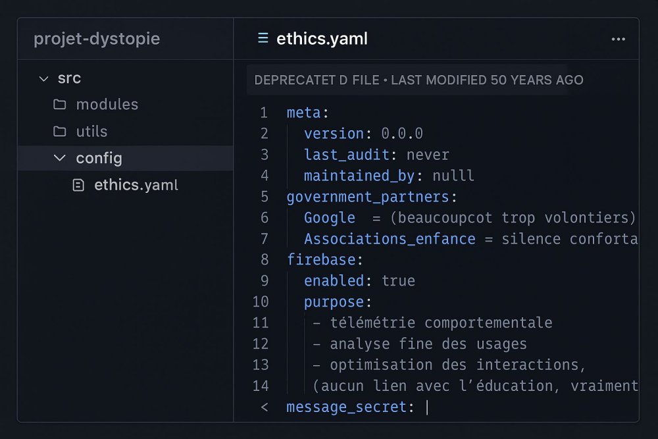The width and height of the screenshot is (658, 439).
Task: Click line number 5 in the gutter
Action: (x=263, y=196)
